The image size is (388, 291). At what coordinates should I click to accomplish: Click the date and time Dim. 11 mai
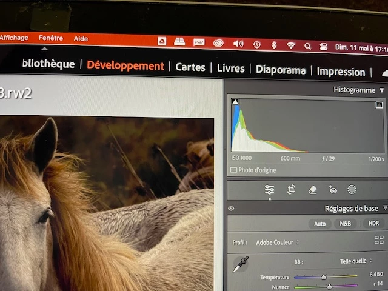(x=361, y=48)
